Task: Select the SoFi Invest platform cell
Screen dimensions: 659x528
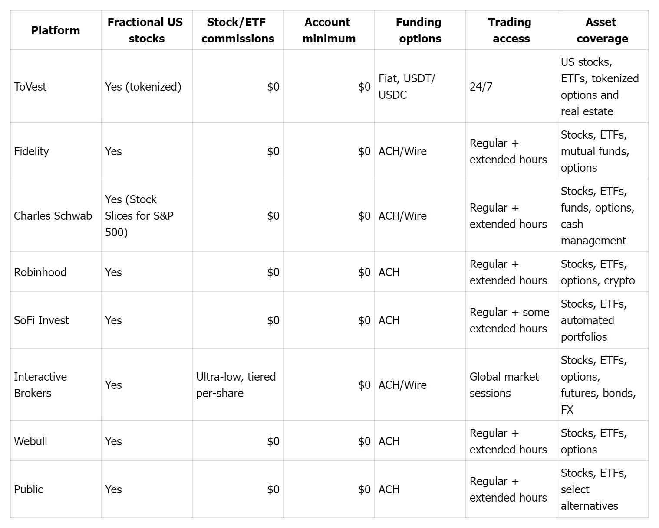Action: [x=41, y=320]
